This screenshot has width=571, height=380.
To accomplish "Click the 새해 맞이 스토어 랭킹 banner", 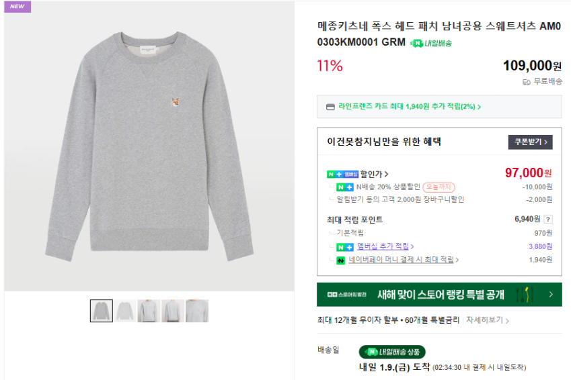I will (439, 294).
